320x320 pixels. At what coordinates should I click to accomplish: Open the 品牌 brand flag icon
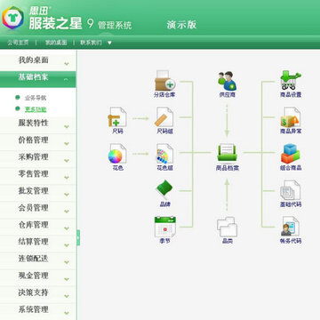coord(164,189)
